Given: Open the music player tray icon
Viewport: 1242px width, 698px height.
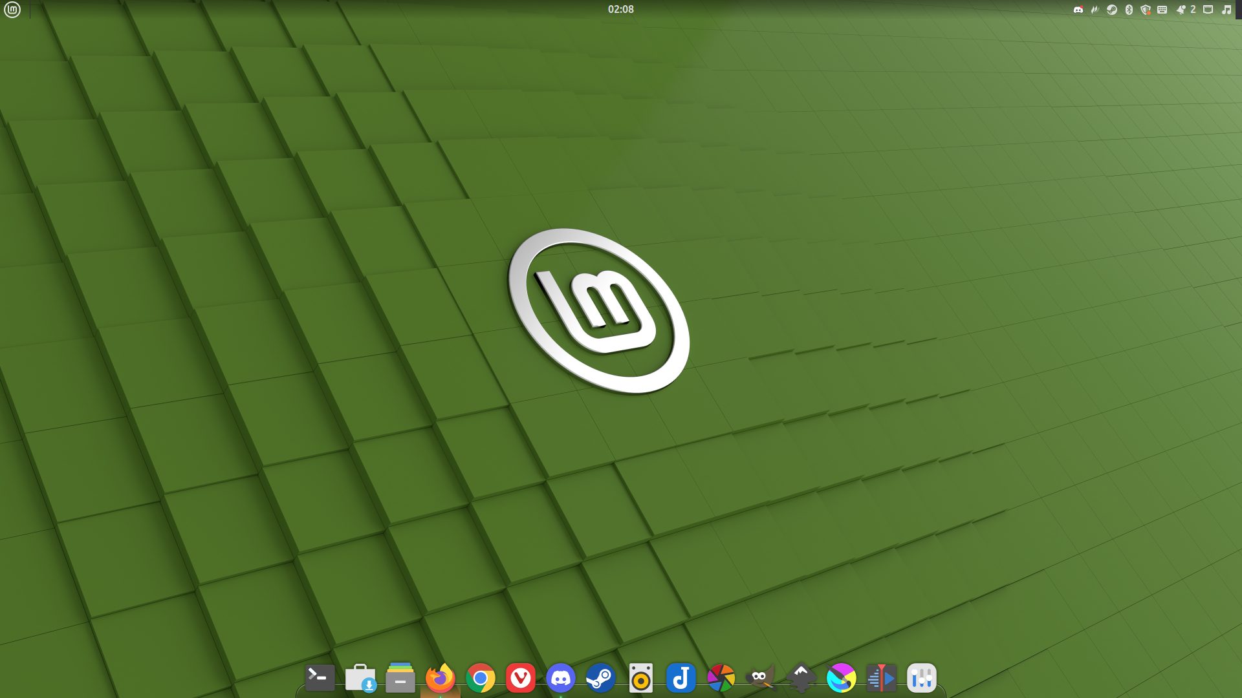Looking at the screenshot, I should click(x=1227, y=10).
